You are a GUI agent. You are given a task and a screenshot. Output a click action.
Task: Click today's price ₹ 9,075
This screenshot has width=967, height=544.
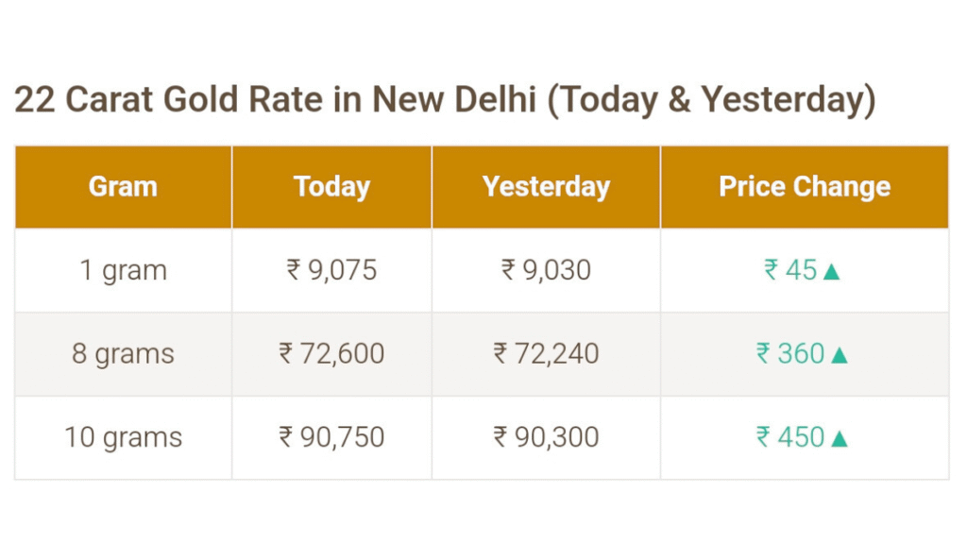pyautogui.click(x=331, y=270)
